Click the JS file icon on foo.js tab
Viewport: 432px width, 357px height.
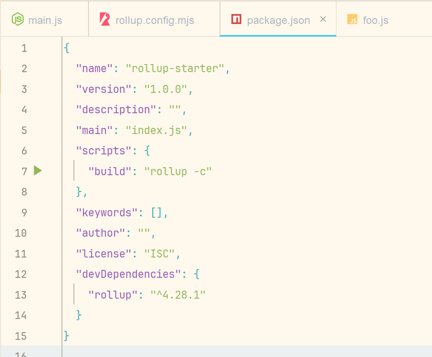point(352,19)
